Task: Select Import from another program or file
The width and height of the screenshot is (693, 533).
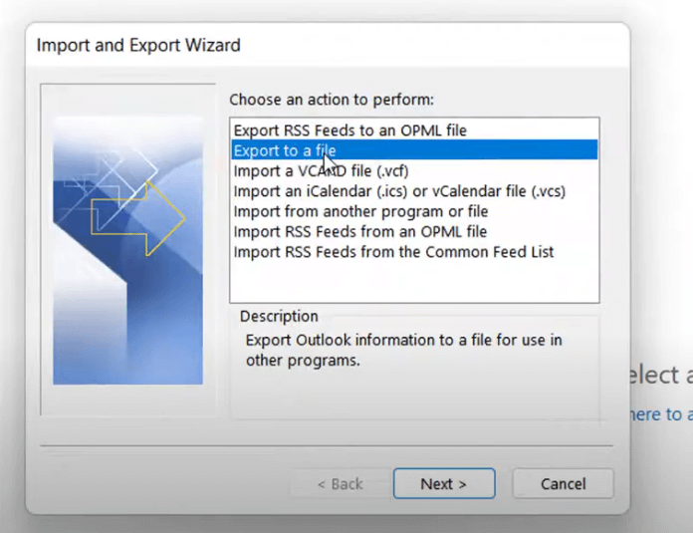Action: pyautogui.click(x=360, y=211)
